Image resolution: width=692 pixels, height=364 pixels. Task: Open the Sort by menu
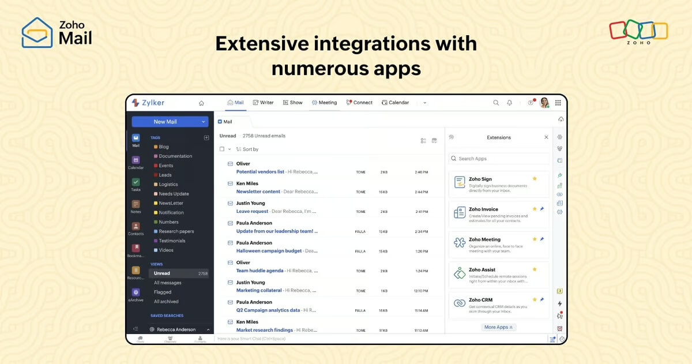247,149
